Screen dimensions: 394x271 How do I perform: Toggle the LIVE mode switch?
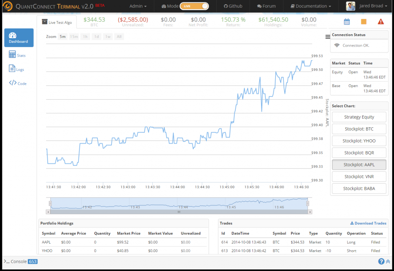[x=195, y=6]
